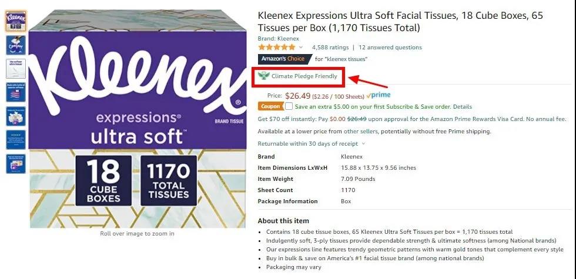Screen dimensions: 576x279
Task: Open the 12 answered questions link
Action: pyautogui.click(x=390, y=48)
